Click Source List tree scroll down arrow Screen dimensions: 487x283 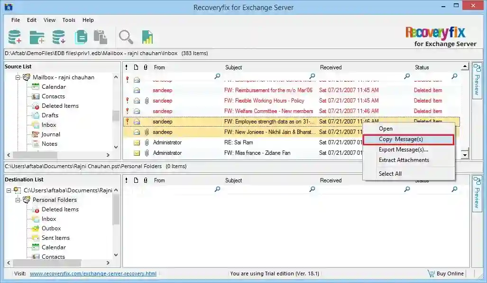pos(116,147)
